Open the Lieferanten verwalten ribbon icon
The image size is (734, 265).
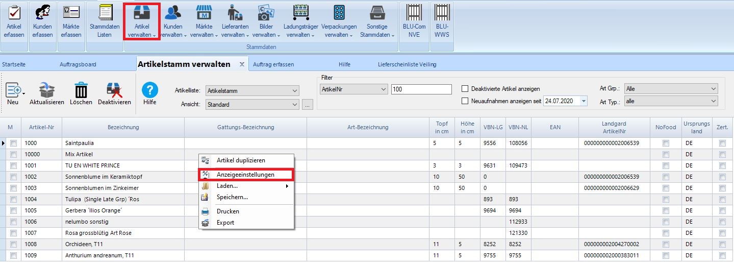235,13
